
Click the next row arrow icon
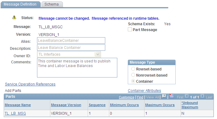[x=202, y=96]
